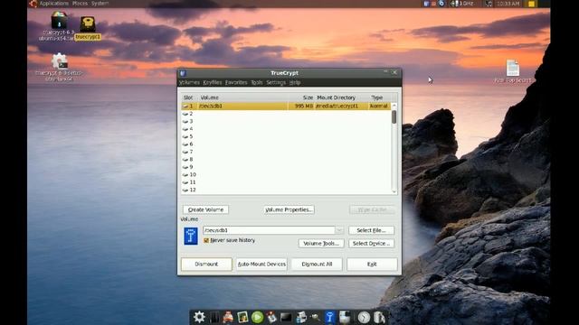Click Auto-Mount Devices
This screenshot has width=579, height=325.
pos(261,265)
